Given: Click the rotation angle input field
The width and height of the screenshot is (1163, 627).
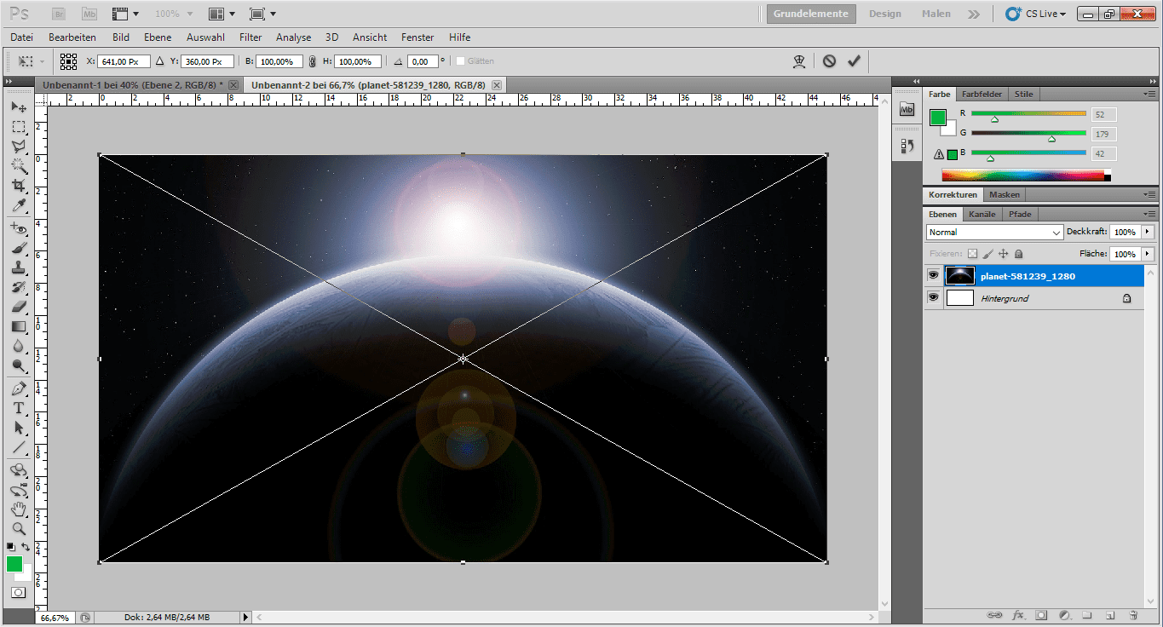Looking at the screenshot, I should pos(423,61).
